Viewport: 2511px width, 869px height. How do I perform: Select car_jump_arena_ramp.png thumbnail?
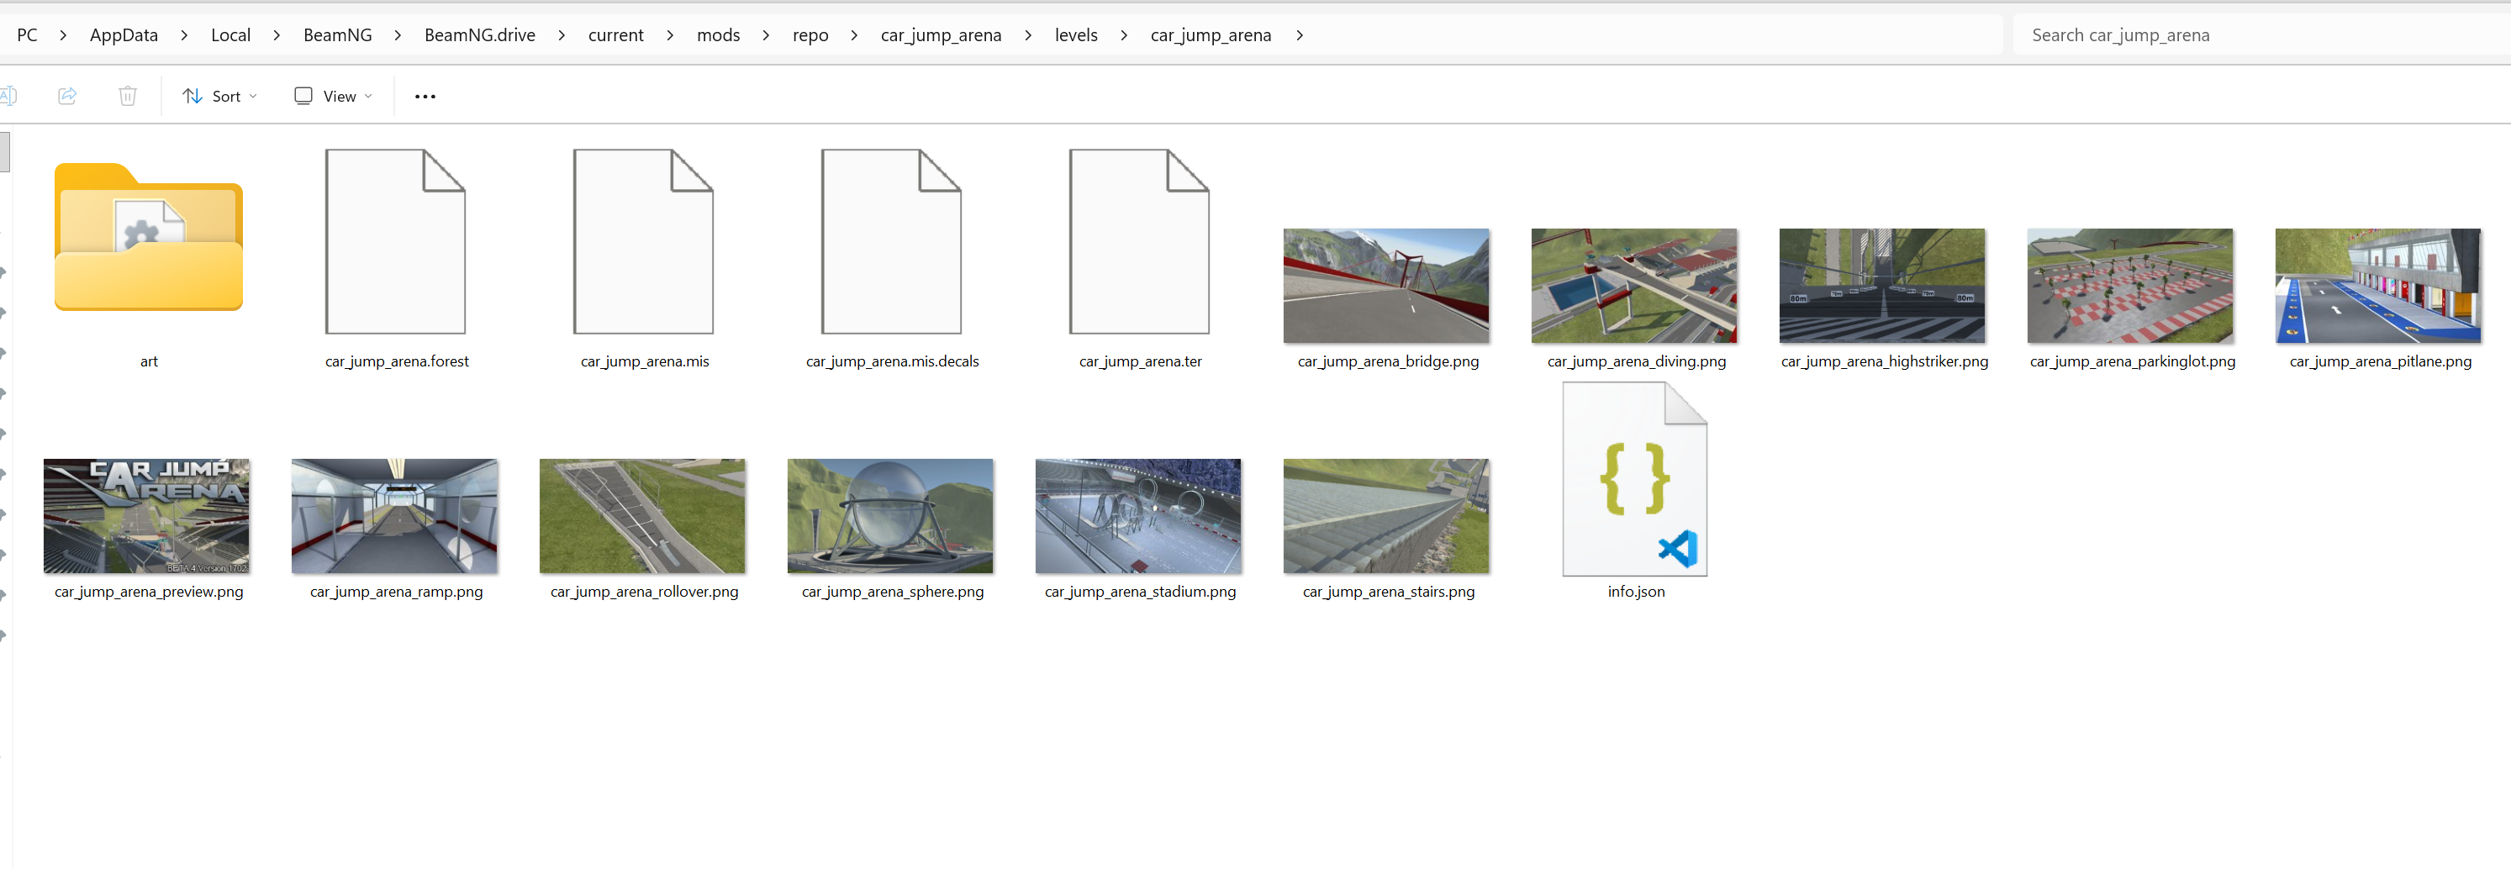[395, 515]
